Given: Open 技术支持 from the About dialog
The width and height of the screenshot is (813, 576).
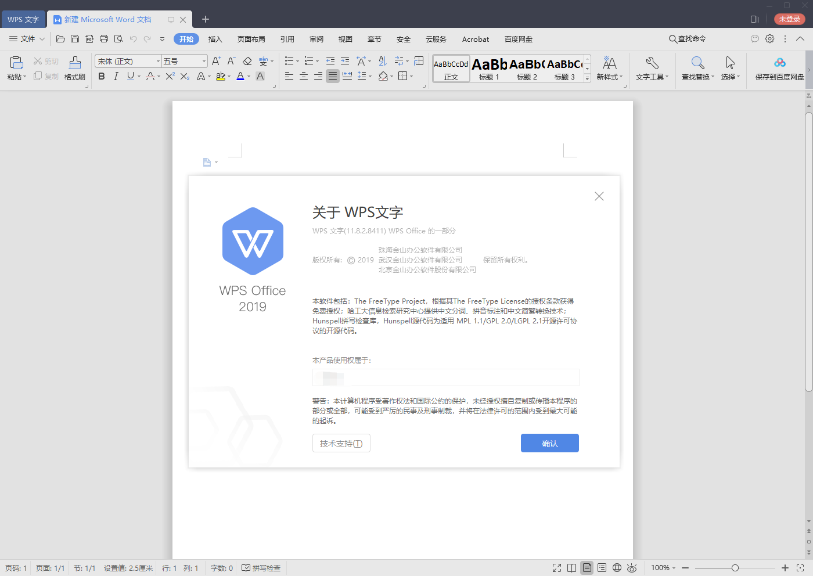Looking at the screenshot, I should [x=341, y=442].
